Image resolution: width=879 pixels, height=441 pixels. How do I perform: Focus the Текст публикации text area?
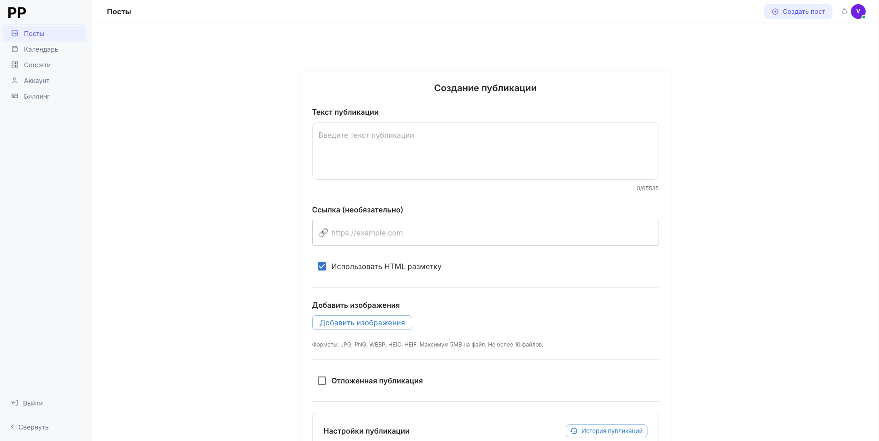point(485,151)
